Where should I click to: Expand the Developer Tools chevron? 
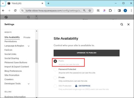click(29, 84)
